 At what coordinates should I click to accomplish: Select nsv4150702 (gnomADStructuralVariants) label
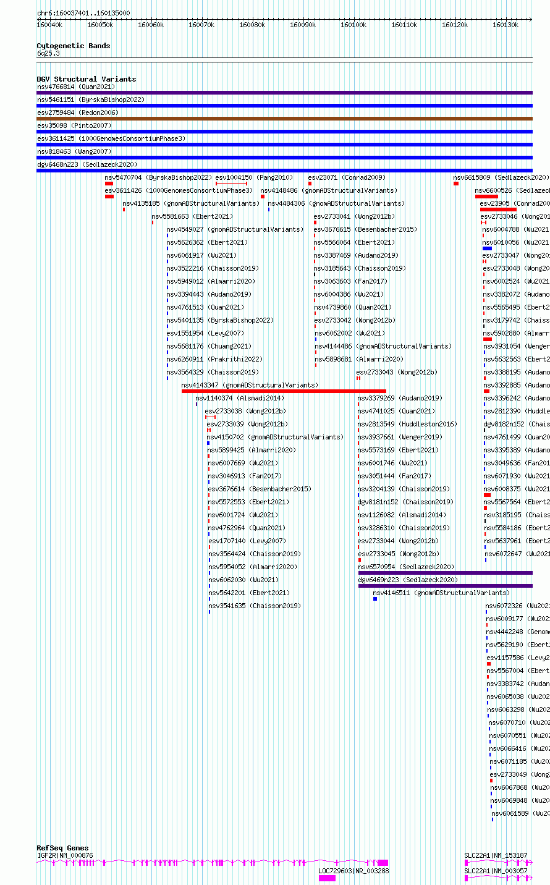(275, 437)
